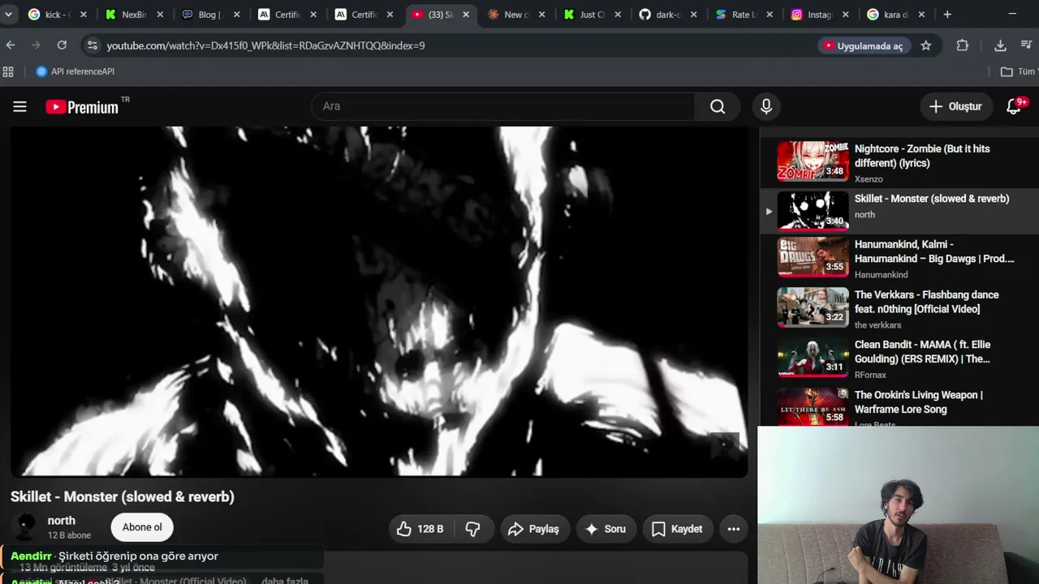
Task: Like the Skillet Monster video
Action: pyautogui.click(x=420, y=529)
